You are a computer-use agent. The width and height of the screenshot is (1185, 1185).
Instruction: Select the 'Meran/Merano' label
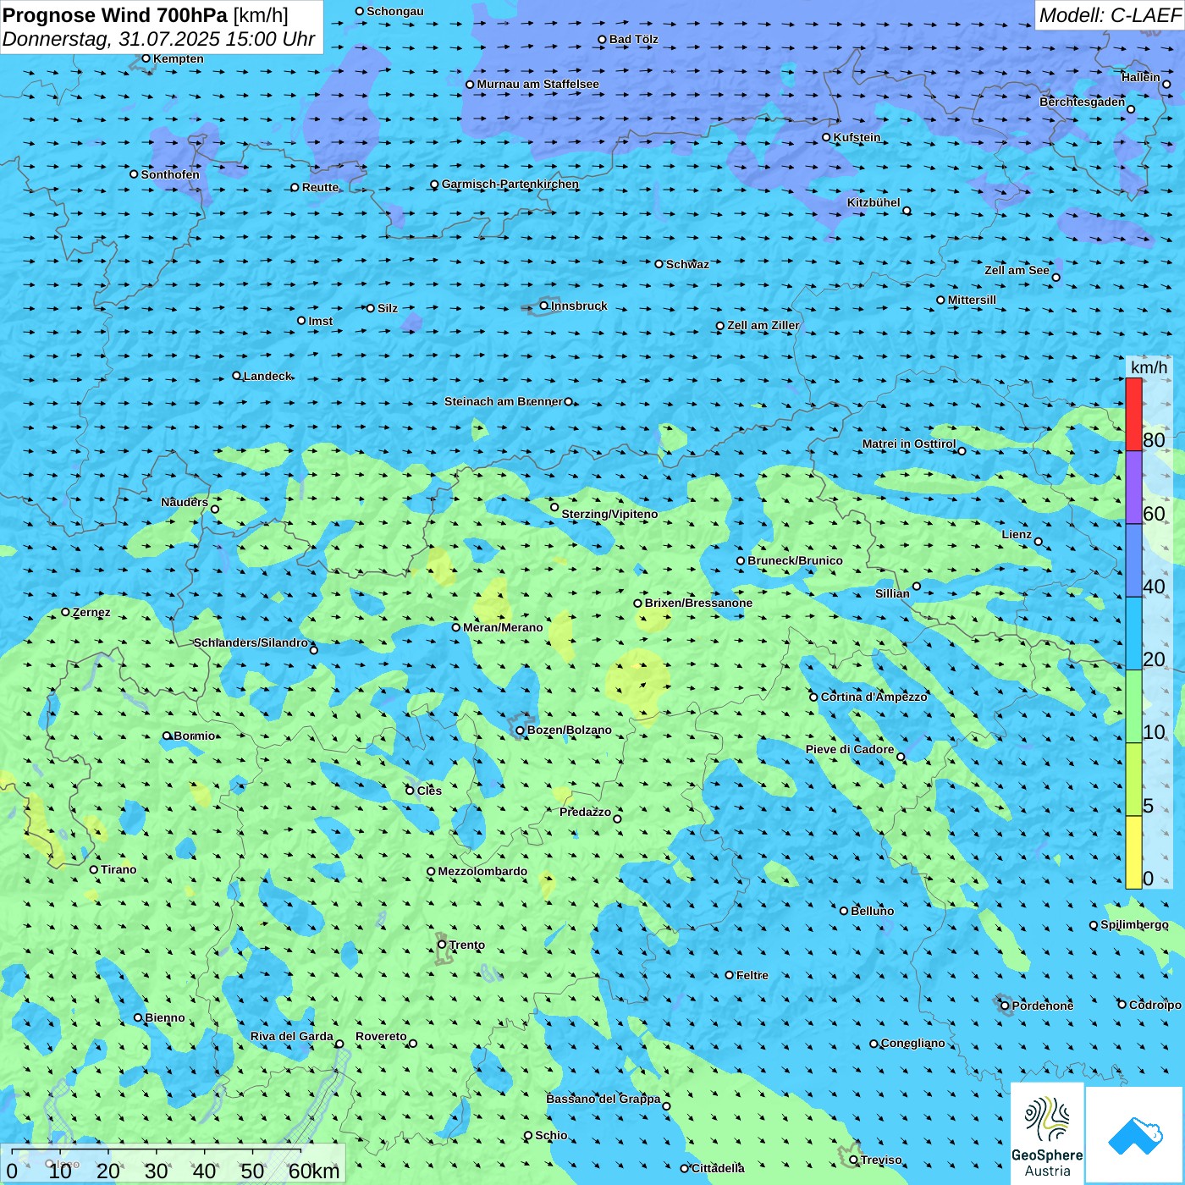pyautogui.click(x=503, y=627)
